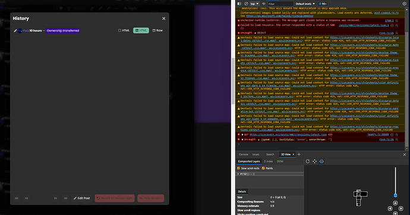Click the 3D layer model thumbnail
This screenshot has width=410, height=215.
360,198
